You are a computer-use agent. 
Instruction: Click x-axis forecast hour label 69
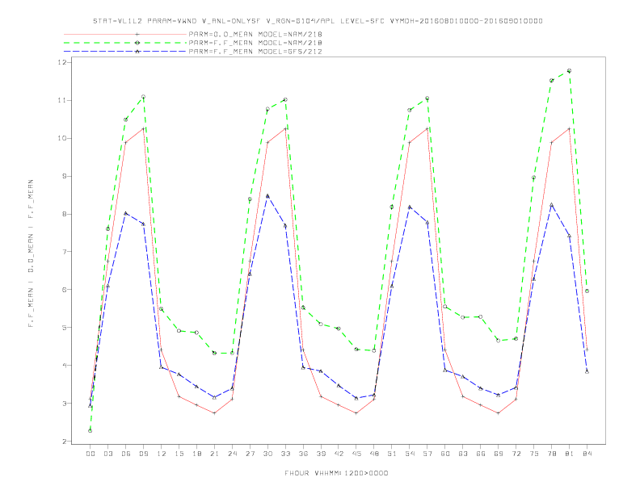click(x=499, y=454)
